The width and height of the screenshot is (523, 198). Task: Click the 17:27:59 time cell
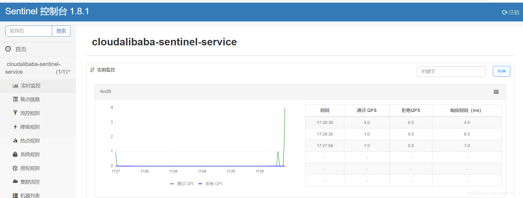pos(325,146)
